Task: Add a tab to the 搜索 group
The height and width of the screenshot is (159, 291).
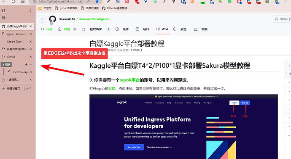Action: tap(26, 64)
